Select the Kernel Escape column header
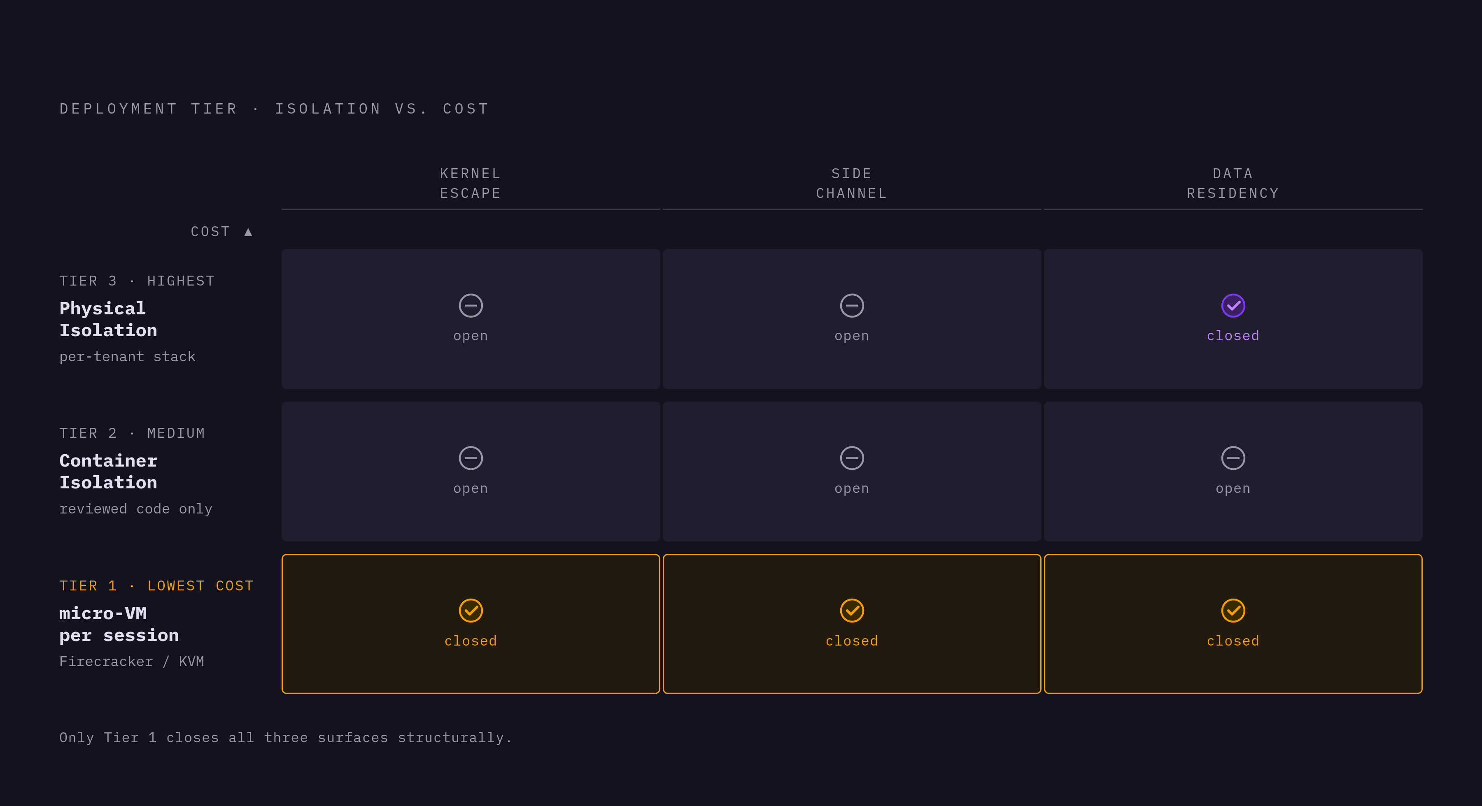 (471, 183)
